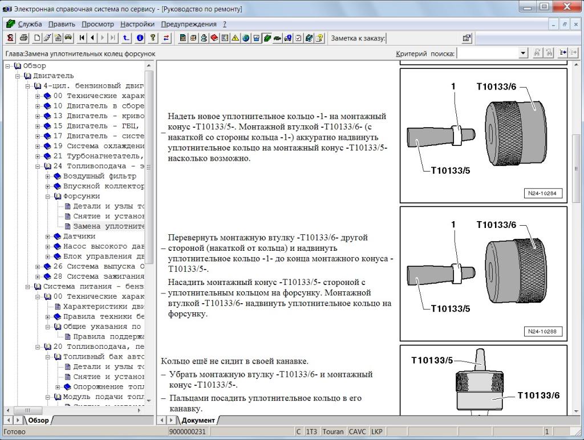Click the document vertical scrollbar thumb
Screen dimensions: 584x440
(x=576, y=168)
